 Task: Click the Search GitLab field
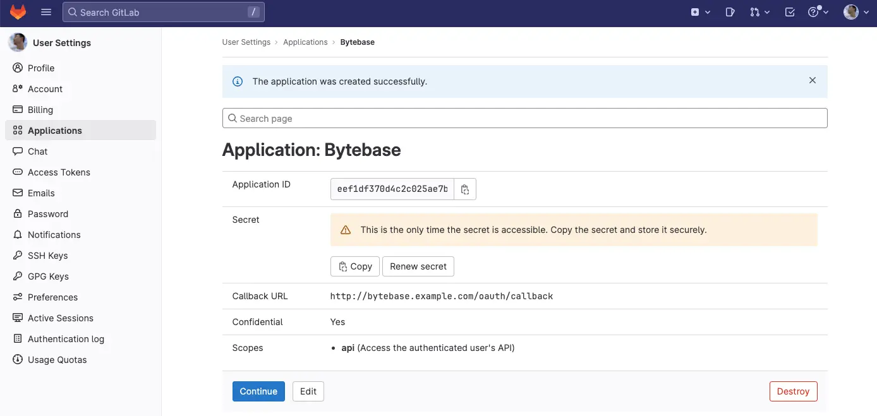pos(164,12)
